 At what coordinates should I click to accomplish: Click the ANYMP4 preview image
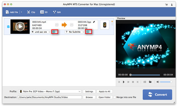pyautogui.click(x=146, y=46)
